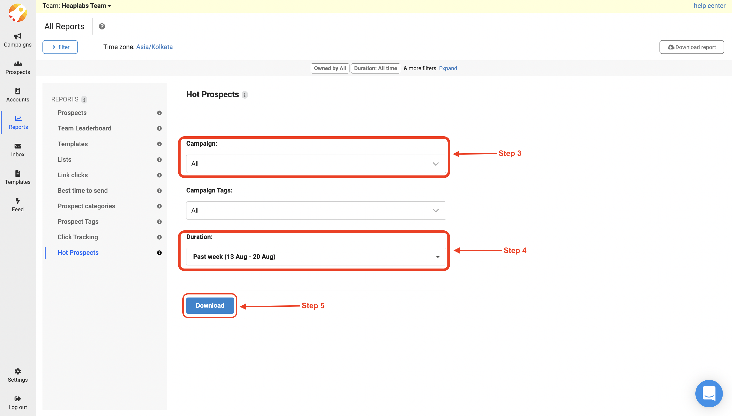
Task: Select the Link clicks report
Action: pos(72,175)
